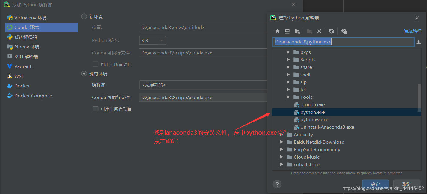Click the help question mark button
This screenshot has width=427, height=194.
coord(277,184)
